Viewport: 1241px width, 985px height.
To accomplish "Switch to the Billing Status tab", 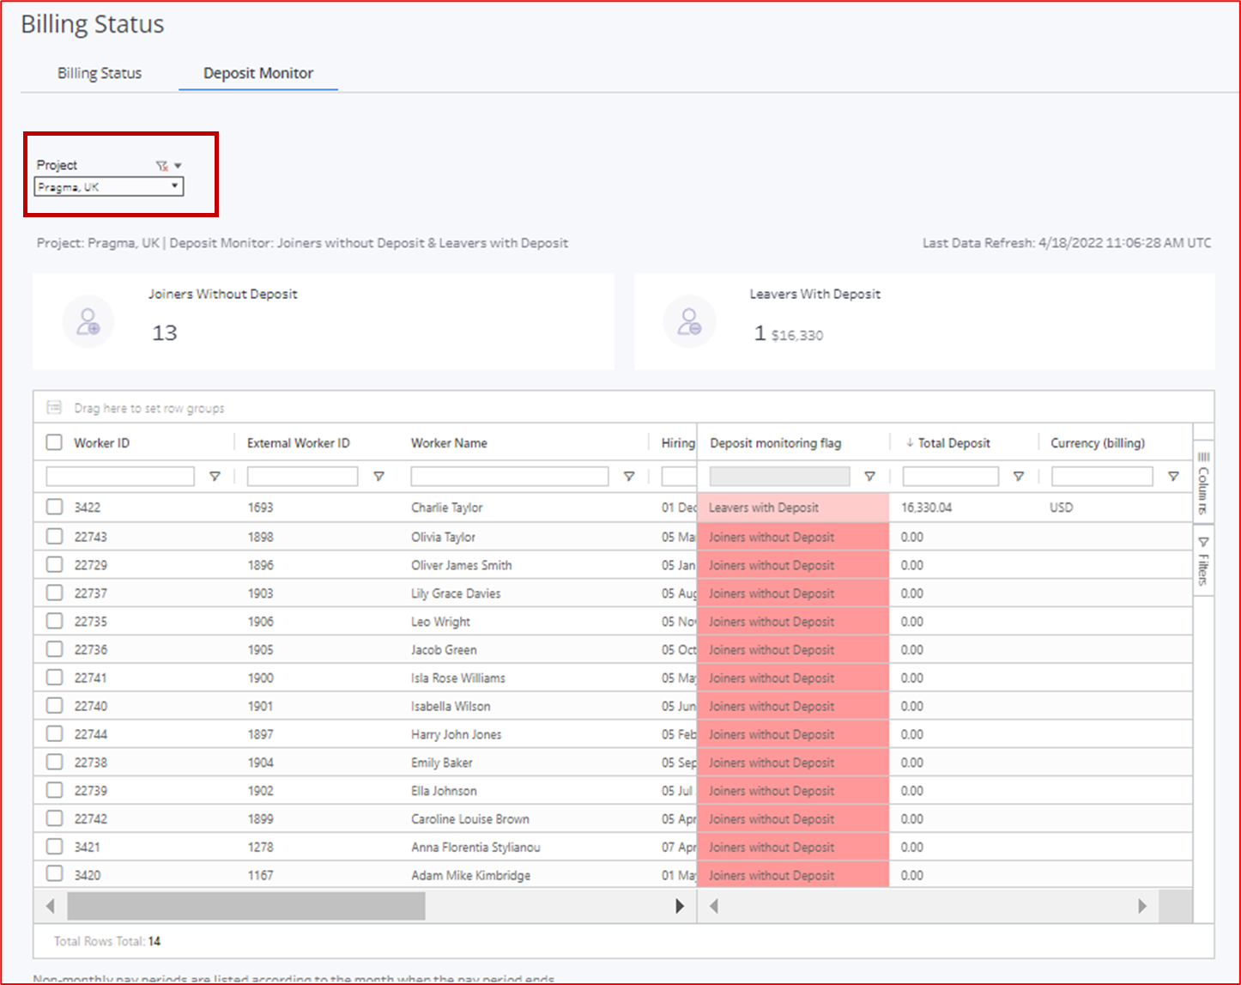I will (99, 73).
